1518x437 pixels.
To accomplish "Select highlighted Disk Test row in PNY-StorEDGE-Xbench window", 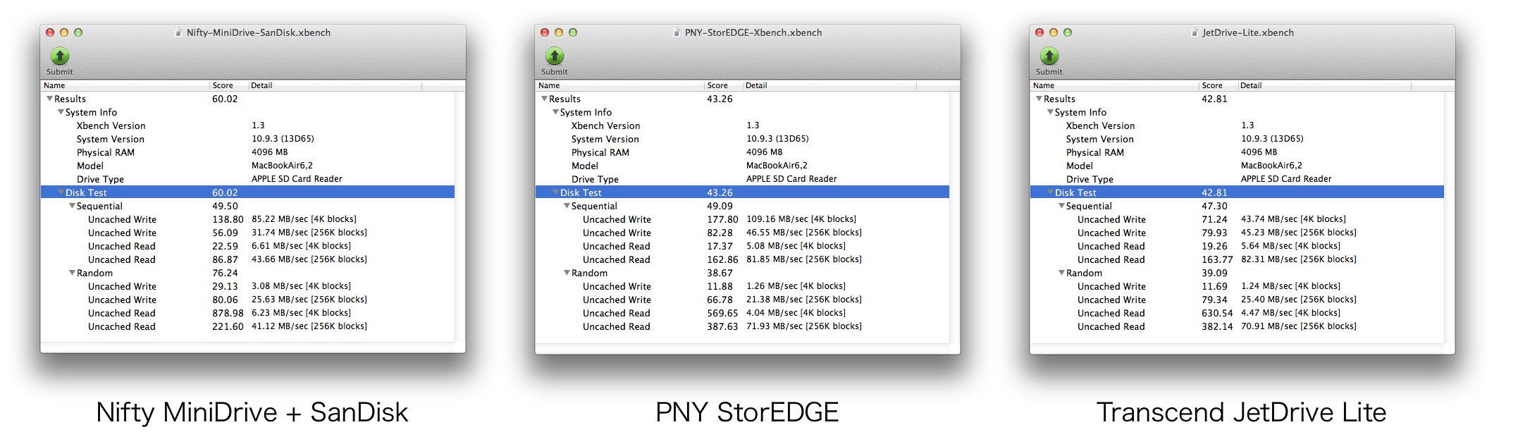I will (742, 192).
